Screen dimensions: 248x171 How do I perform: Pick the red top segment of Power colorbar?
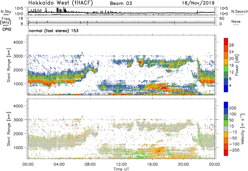pos(226,41)
